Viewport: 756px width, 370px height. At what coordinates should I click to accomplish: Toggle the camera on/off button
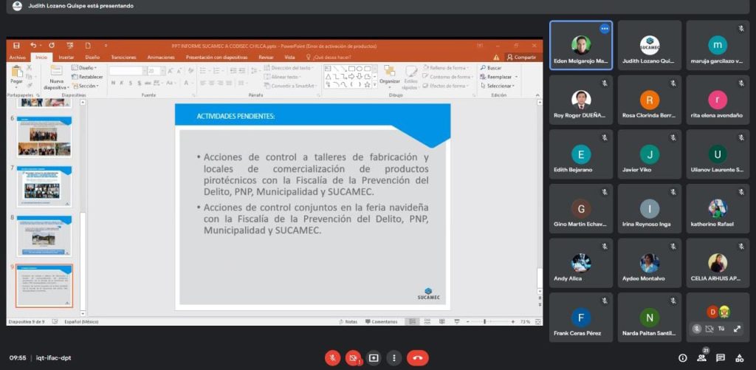pyautogui.click(x=354, y=358)
